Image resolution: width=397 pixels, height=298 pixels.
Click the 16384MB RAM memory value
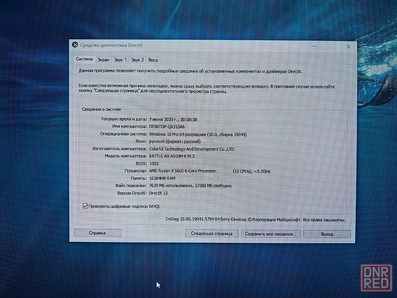click(x=162, y=178)
